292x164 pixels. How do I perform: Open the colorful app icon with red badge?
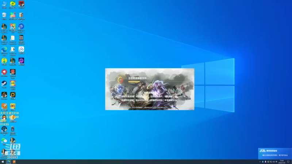13,16
